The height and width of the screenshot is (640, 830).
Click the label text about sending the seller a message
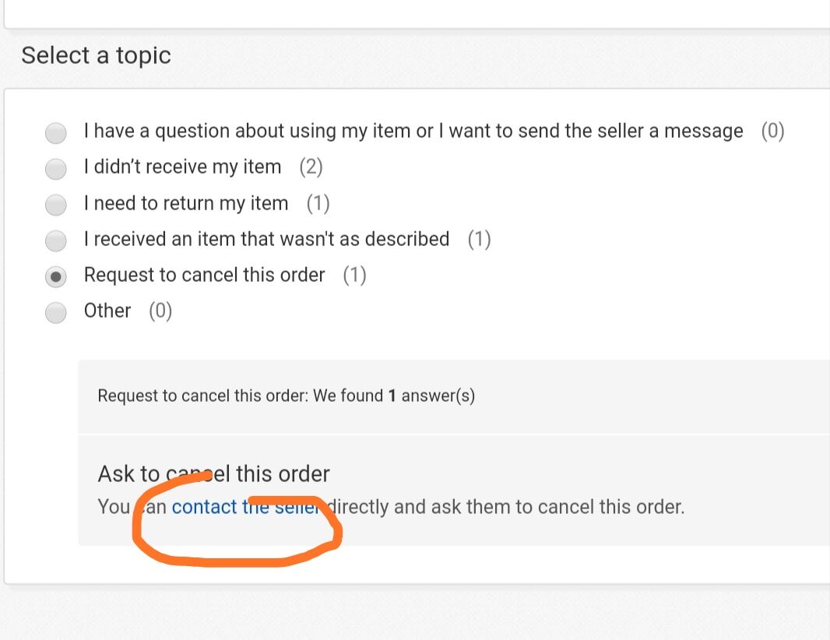(x=413, y=131)
